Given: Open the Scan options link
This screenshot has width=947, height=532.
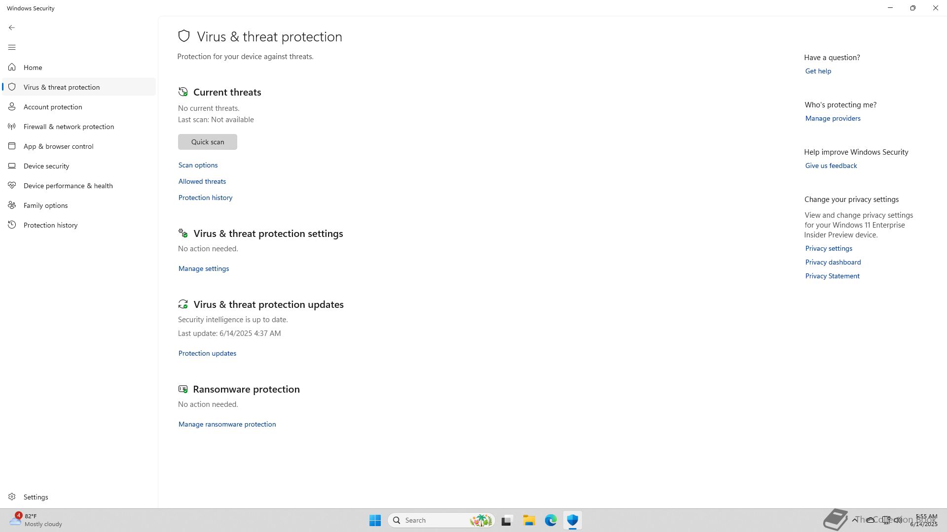Looking at the screenshot, I should pos(198,165).
